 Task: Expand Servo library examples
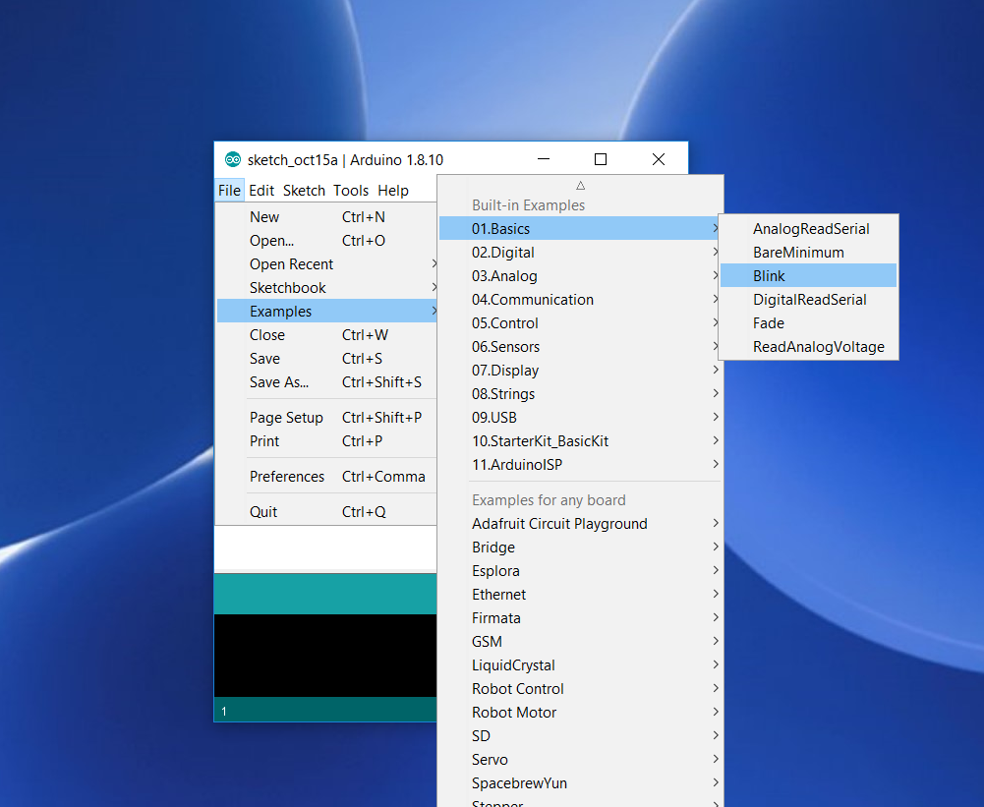pos(580,760)
